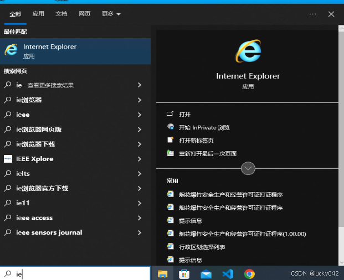Image resolution: width=344 pixels, height=280 pixels.
Task: Expand ieee access suggestion arrow
Action: click(140, 218)
